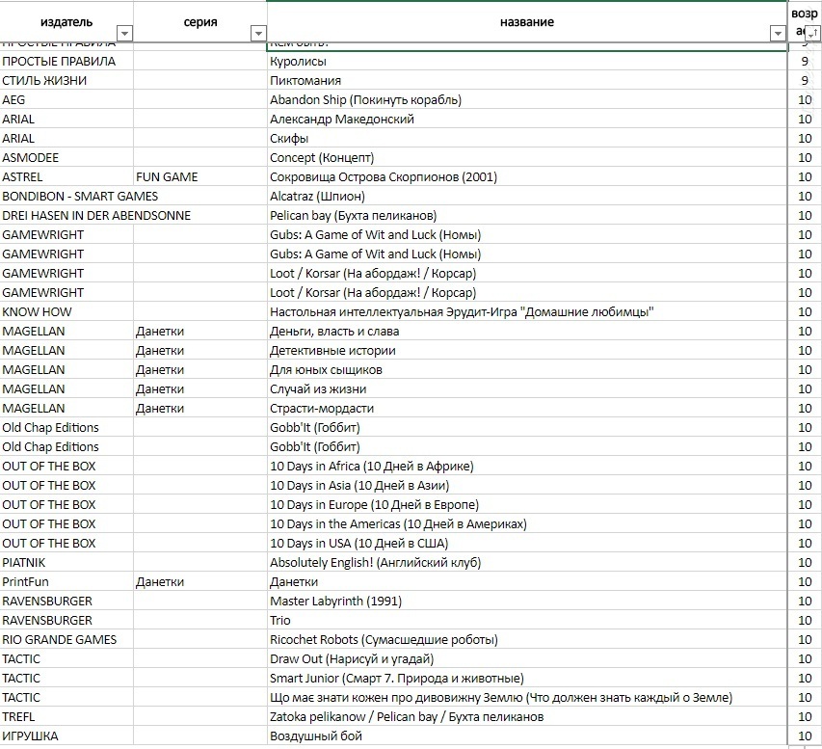
Task: Select the название header cell
Action: click(x=527, y=21)
